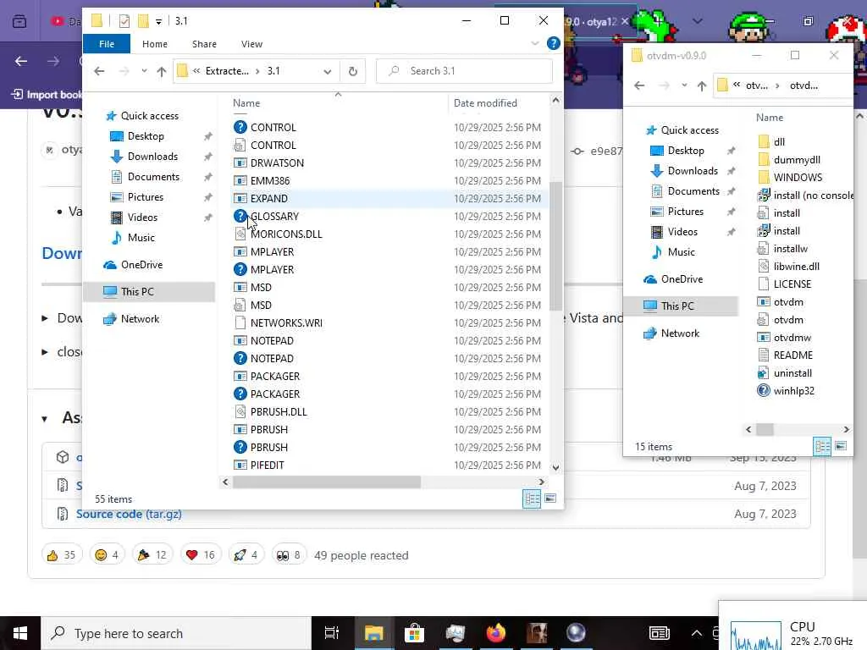Select the EXPAND application icon
Viewport: 867px width, 650px height.
click(240, 198)
